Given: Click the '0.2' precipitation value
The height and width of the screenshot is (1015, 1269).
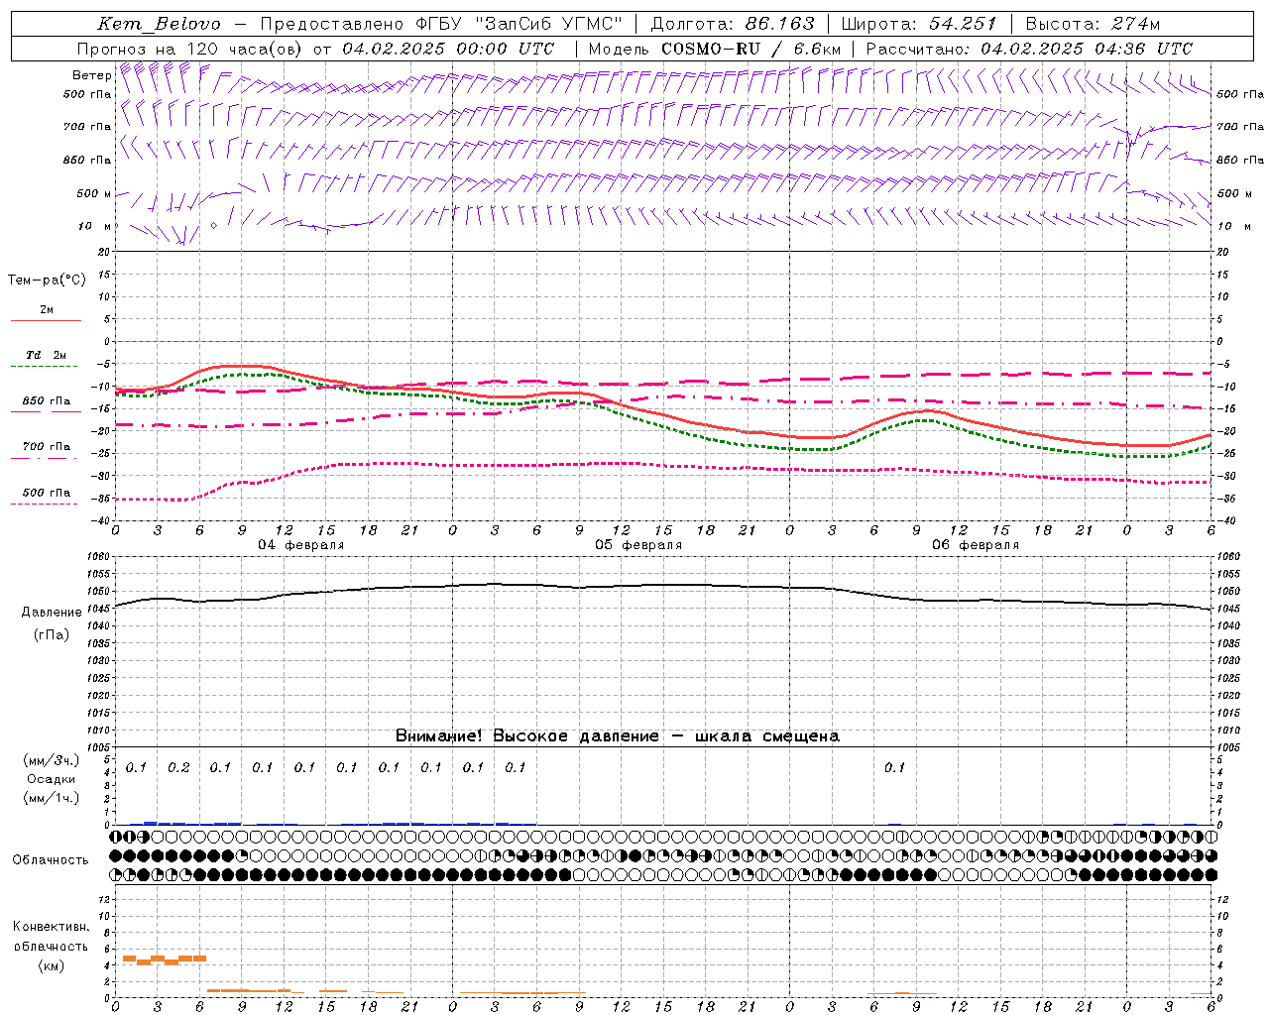Looking at the screenshot, I should point(178,767).
